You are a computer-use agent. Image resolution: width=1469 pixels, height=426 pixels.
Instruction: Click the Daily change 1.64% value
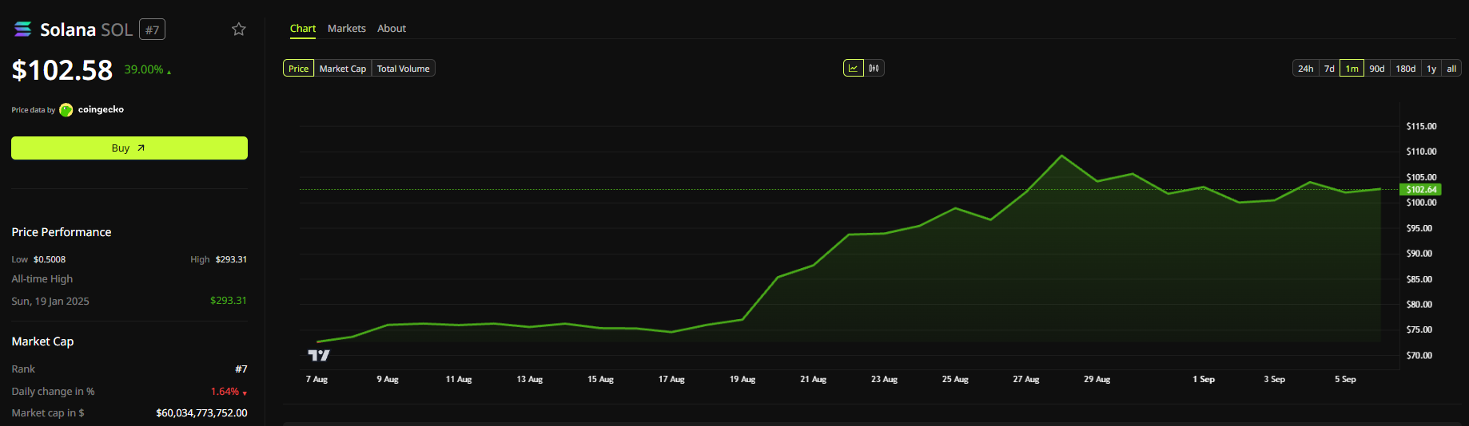[x=225, y=392]
